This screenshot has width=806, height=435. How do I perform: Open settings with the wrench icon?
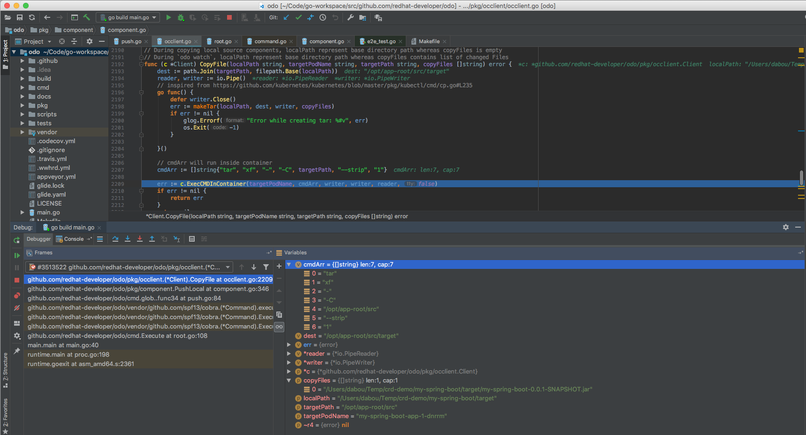[350, 17]
